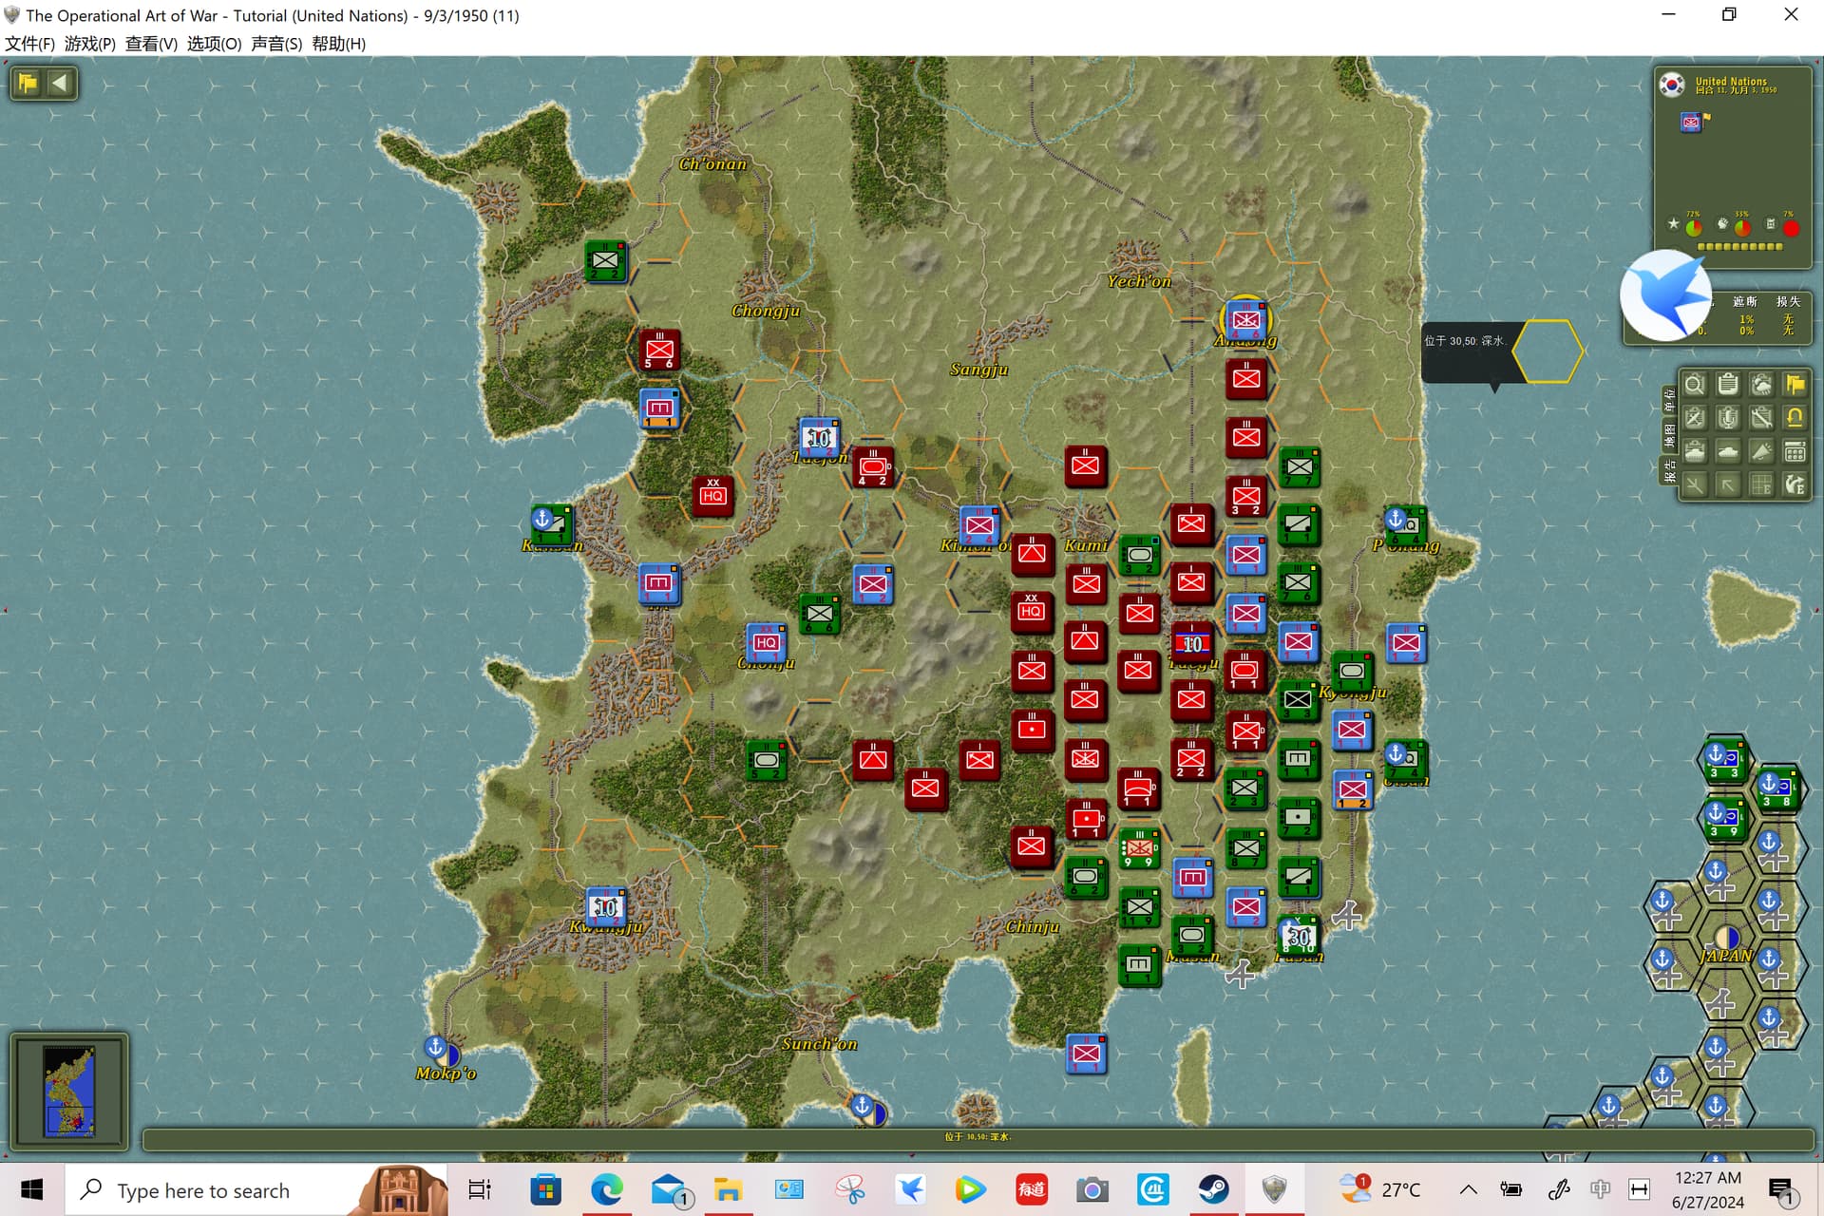Click the yellow undo arrow icon
Screen dimensions: 1824x1216
[1795, 418]
